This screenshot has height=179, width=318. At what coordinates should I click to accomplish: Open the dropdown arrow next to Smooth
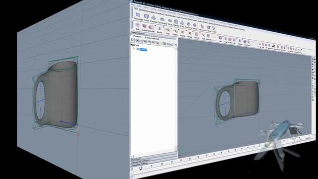200,33
